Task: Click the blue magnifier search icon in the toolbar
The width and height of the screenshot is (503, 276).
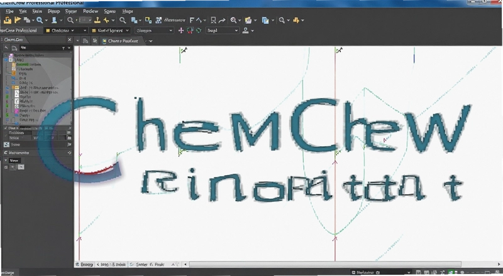Action: 40,20
